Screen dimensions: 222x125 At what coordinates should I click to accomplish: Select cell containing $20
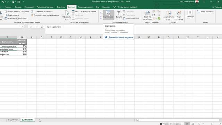[22, 46]
